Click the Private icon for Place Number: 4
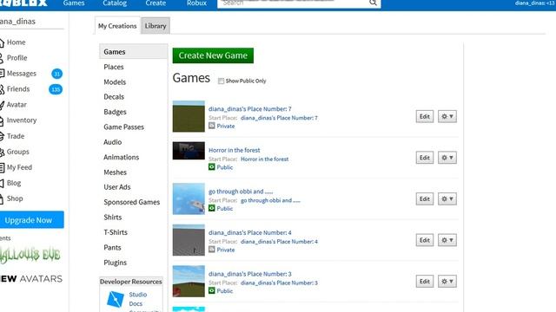Image resolution: width=556 pixels, height=312 pixels. [x=212, y=250]
